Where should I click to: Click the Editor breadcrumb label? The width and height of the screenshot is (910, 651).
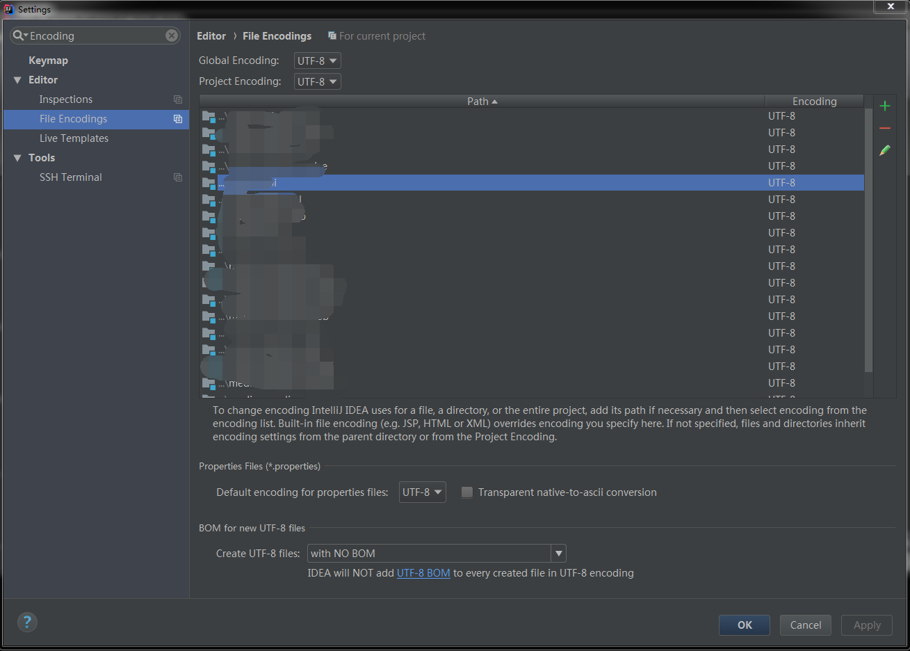pyautogui.click(x=211, y=36)
